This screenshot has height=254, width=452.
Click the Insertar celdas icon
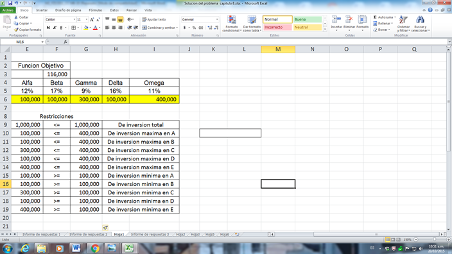click(336, 20)
